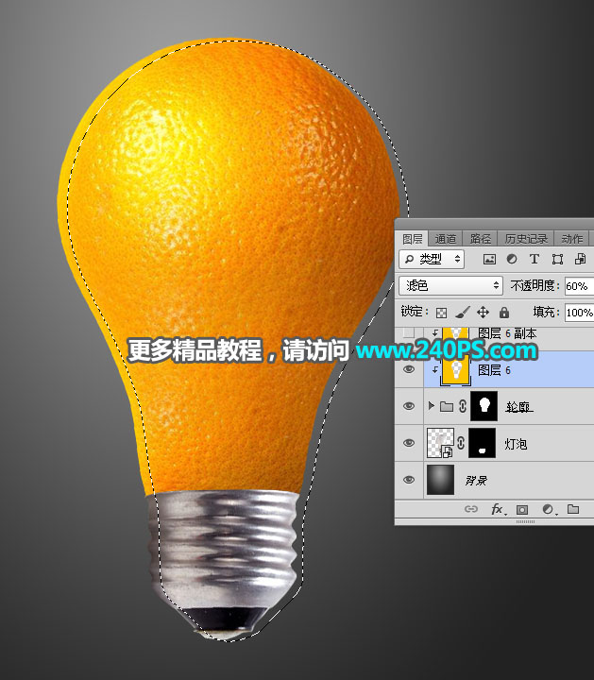Image resolution: width=594 pixels, height=680 pixels.
Task: Lock position move icon
Action: click(483, 313)
